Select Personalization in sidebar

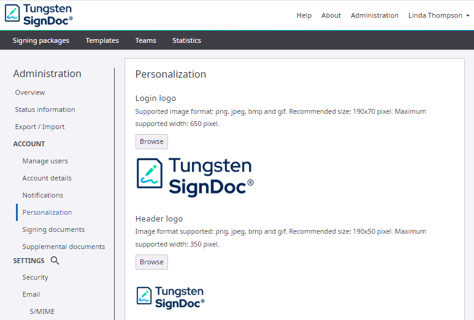click(x=47, y=212)
